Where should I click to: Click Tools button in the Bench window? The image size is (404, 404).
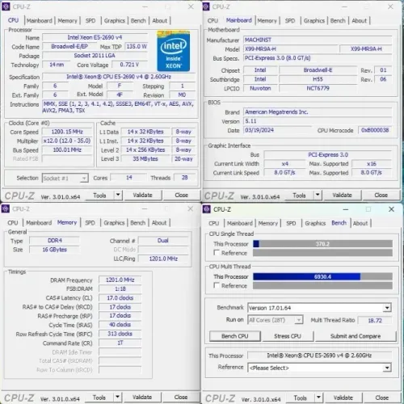pyautogui.click(x=300, y=398)
